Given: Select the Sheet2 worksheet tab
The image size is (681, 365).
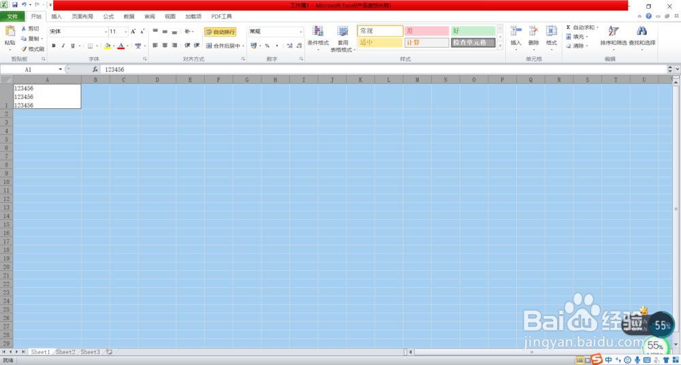Looking at the screenshot, I should 65,352.
